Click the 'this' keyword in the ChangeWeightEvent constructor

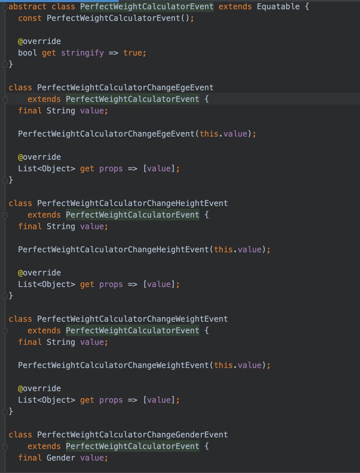click(x=224, y=365)
